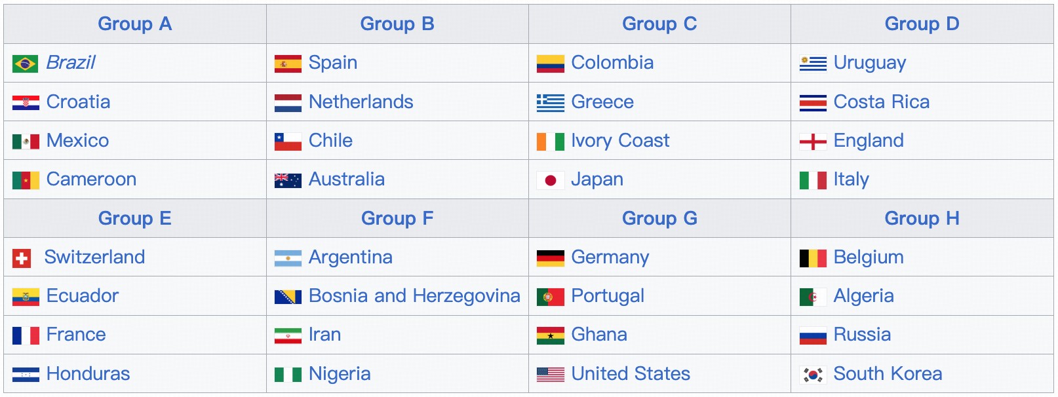Screen dimensions: 1058x397
Task: Open the Group H header link
Action: coord(922,219)
